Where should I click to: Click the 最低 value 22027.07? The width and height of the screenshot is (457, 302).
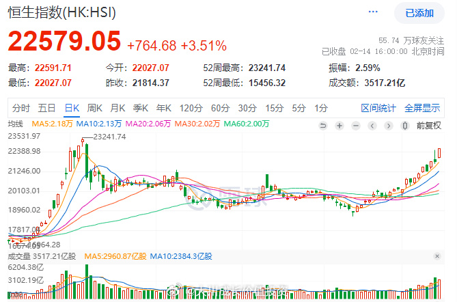click(x=53, y=83)
